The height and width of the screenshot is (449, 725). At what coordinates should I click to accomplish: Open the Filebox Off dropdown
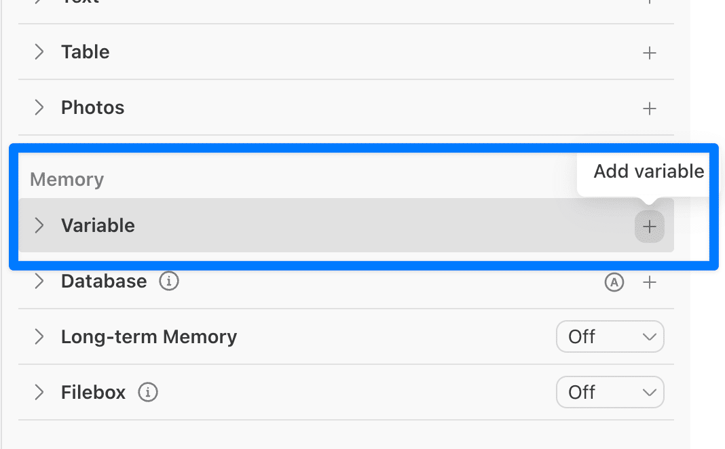610,393
